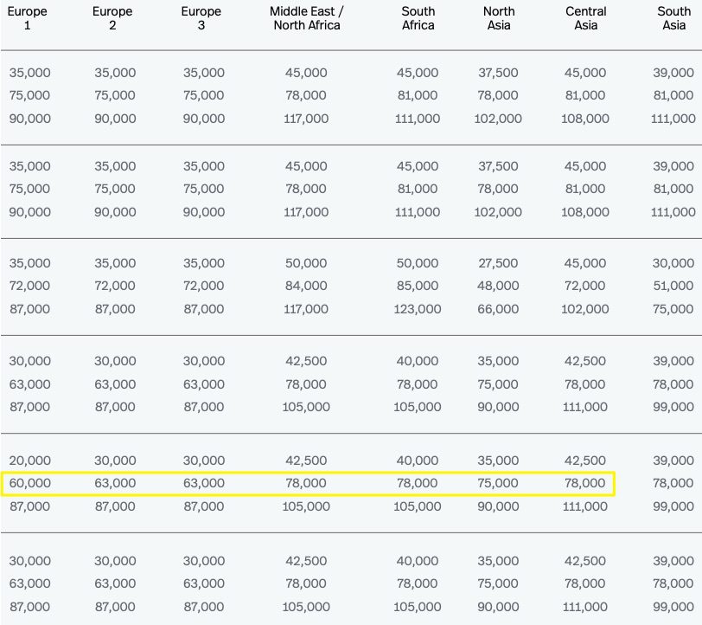
Task: Click the South Africa column header
Action: (418, 18)
